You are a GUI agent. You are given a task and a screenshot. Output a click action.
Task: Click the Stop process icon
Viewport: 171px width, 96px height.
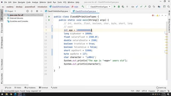[127, 7]
